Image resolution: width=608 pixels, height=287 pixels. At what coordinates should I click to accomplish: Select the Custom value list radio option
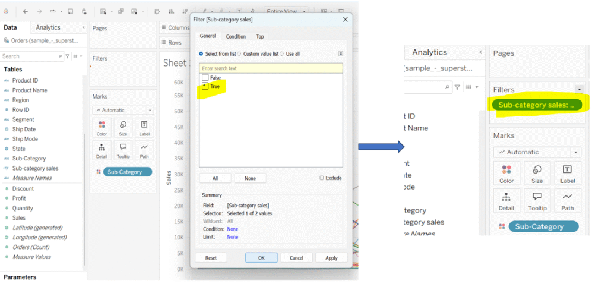coord(239,53)
